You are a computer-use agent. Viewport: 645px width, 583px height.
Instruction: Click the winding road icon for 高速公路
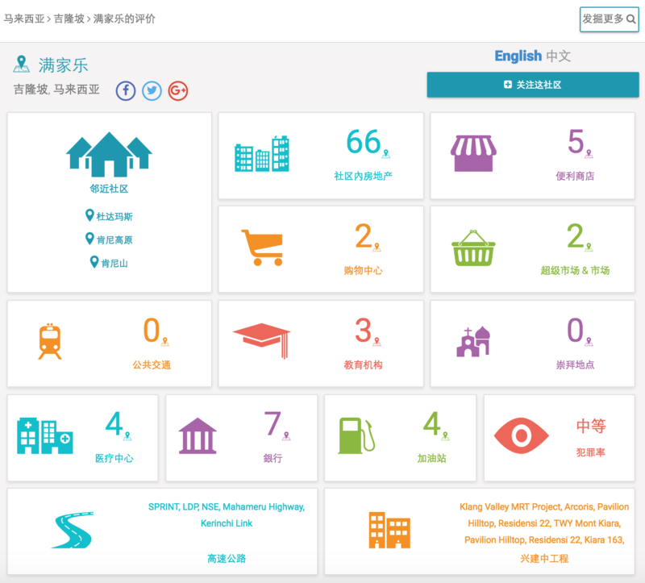coord(73,531)
